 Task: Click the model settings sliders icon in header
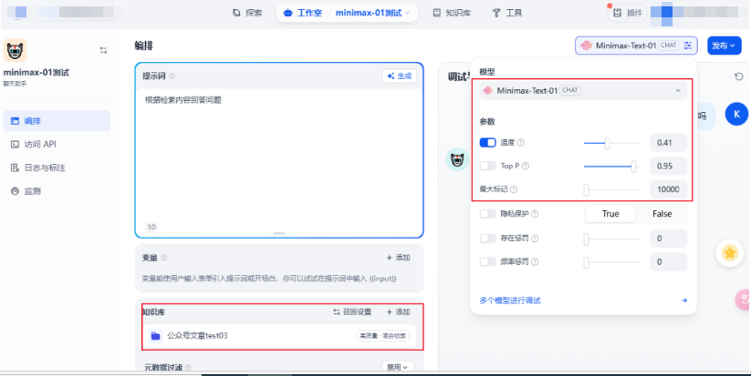point(688,46)
